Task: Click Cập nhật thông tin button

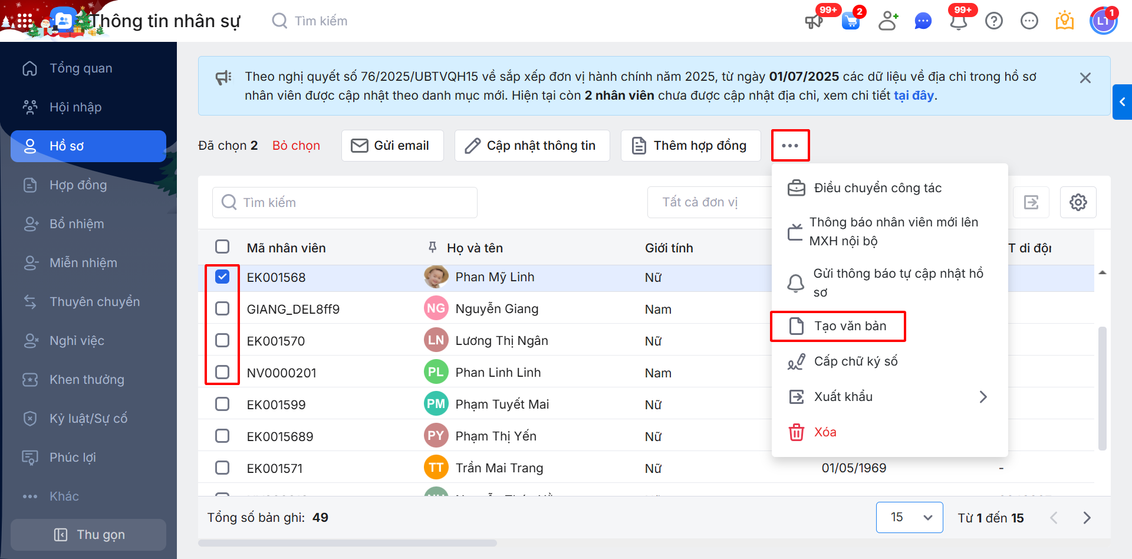Action: pyautogui.click(x=532, y=146)
